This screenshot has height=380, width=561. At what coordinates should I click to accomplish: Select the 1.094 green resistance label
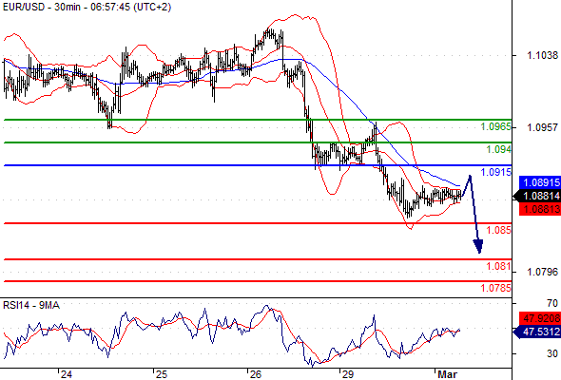(498, 149)
